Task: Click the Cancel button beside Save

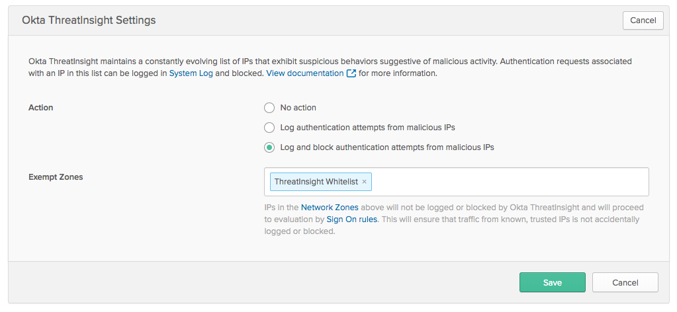Action: (625, 282)
